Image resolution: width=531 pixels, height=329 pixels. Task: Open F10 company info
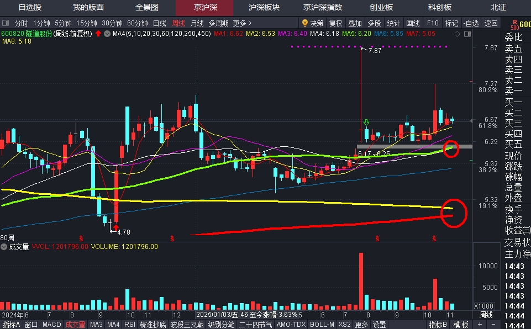click(x=433, y=23)
